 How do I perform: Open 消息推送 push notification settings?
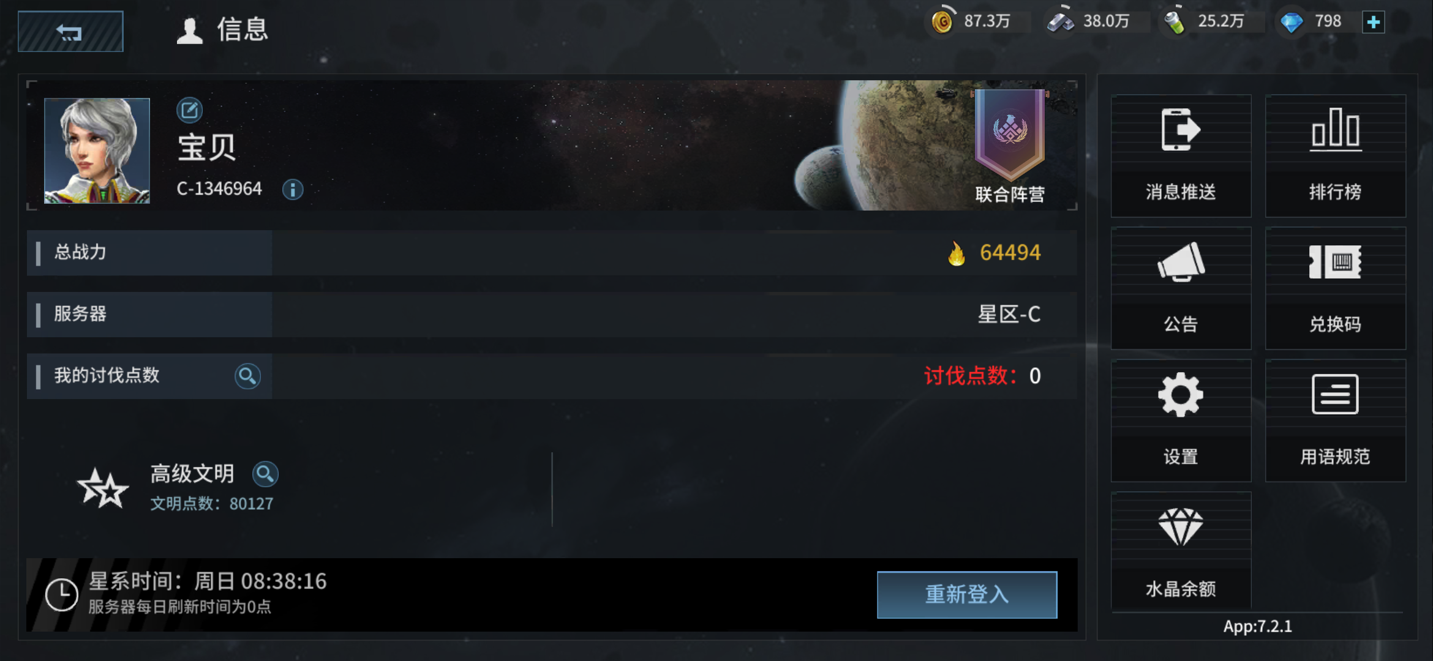[x=1181, y=156]
